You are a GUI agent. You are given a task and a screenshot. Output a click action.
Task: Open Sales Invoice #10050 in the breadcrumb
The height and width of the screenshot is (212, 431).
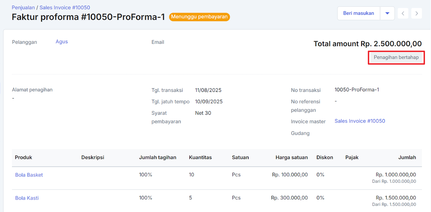tap(65, 8)
